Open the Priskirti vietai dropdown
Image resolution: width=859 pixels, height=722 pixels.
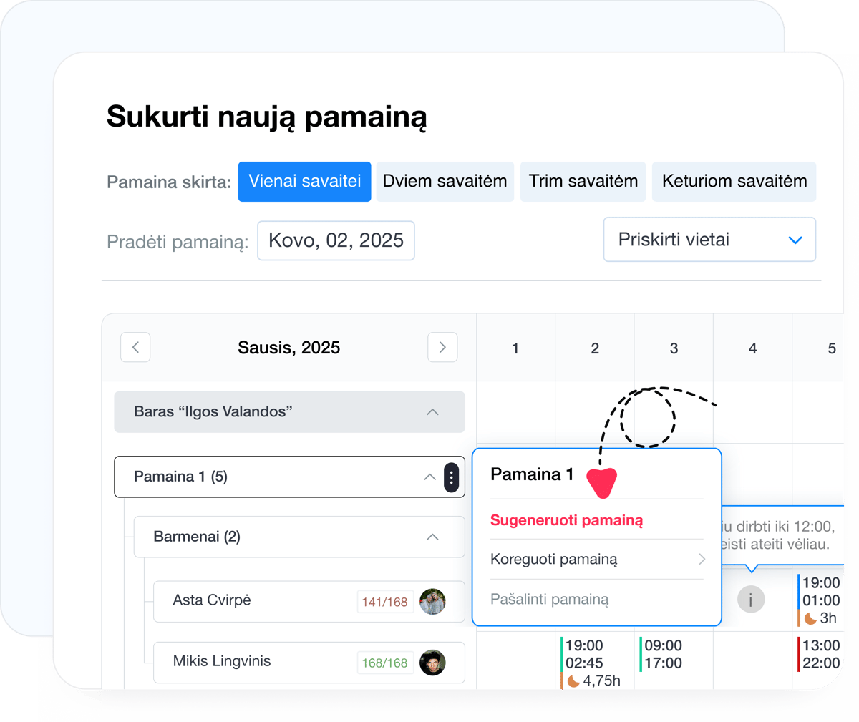point(709,240)
